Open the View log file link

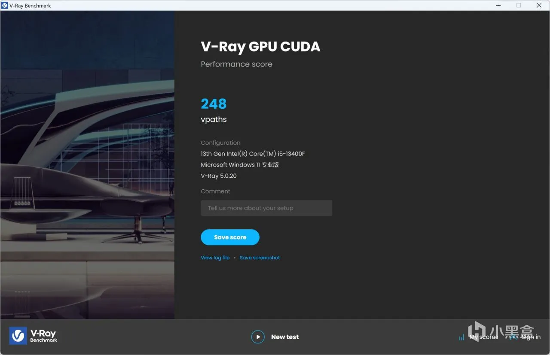tap(215, 258)
